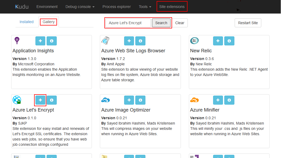Screen dimensions: 281x158
Task: View info for Azure Web Site Logs Browser
Action: (x=140, y=41)
